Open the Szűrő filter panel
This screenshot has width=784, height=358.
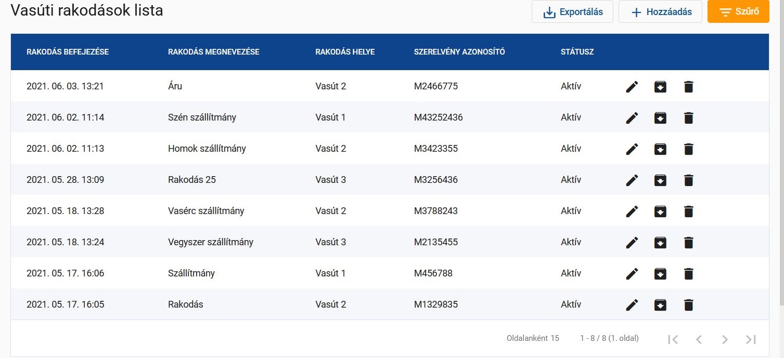pyautogui.click(x=738, y=12)
